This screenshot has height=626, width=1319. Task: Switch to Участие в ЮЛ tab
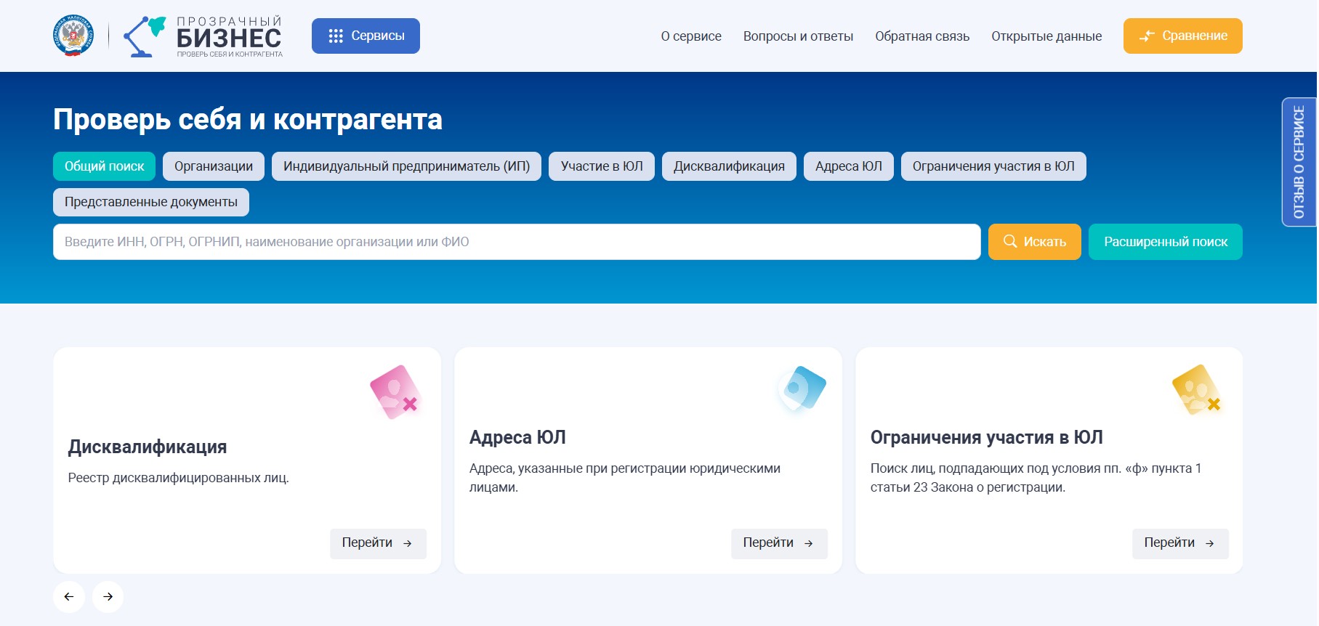tap(602, 166)
